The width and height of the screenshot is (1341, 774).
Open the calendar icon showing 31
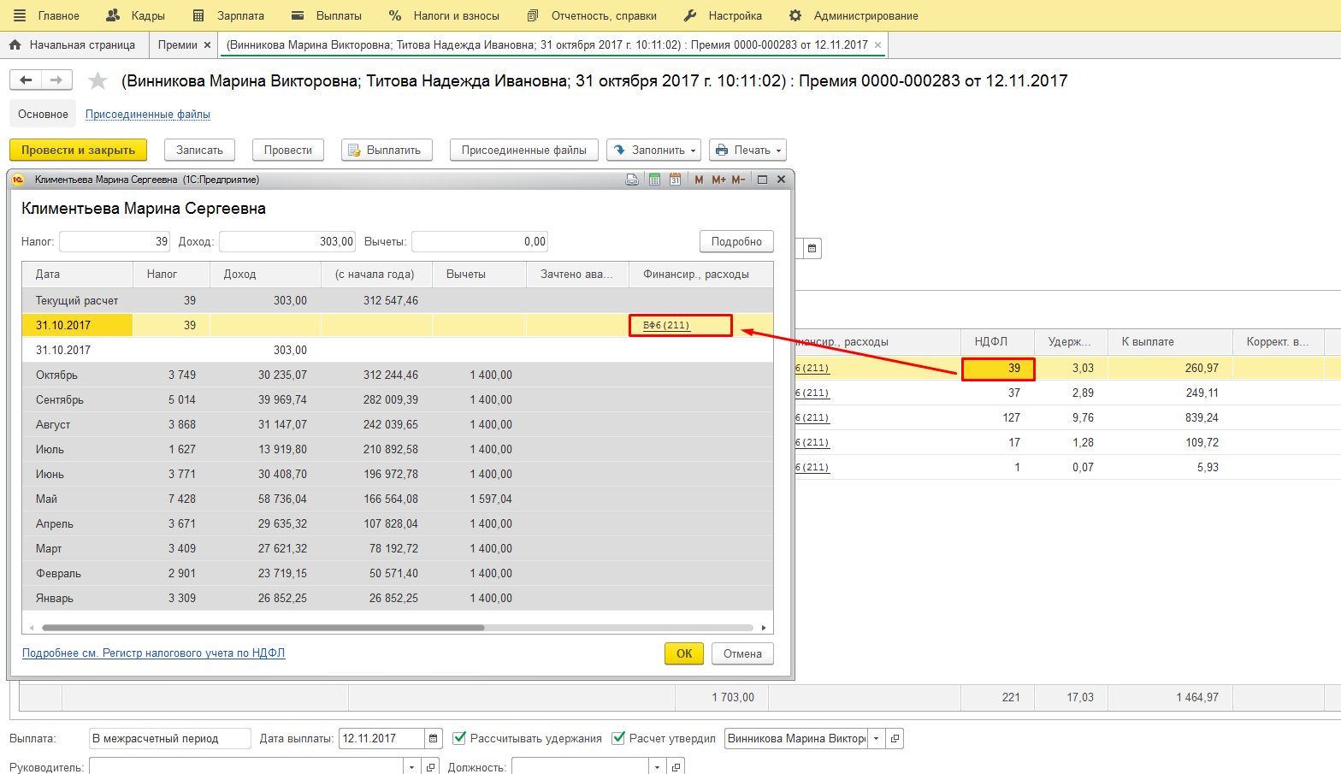(x=675, y=180)
